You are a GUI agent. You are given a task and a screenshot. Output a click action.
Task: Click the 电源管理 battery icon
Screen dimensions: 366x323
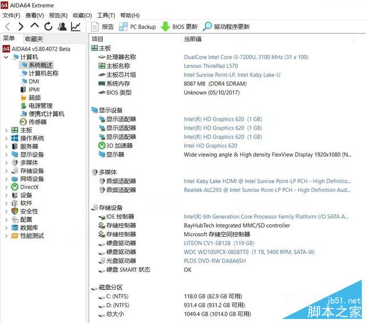pos(23,106)
